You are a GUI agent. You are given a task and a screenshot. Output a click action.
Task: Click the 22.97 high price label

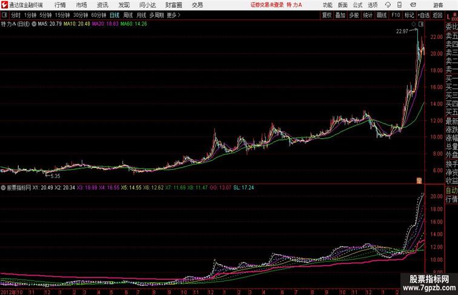[402, 31]
